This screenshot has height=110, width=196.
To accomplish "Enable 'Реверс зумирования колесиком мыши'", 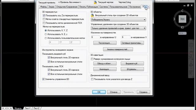I will click(92, 59).
